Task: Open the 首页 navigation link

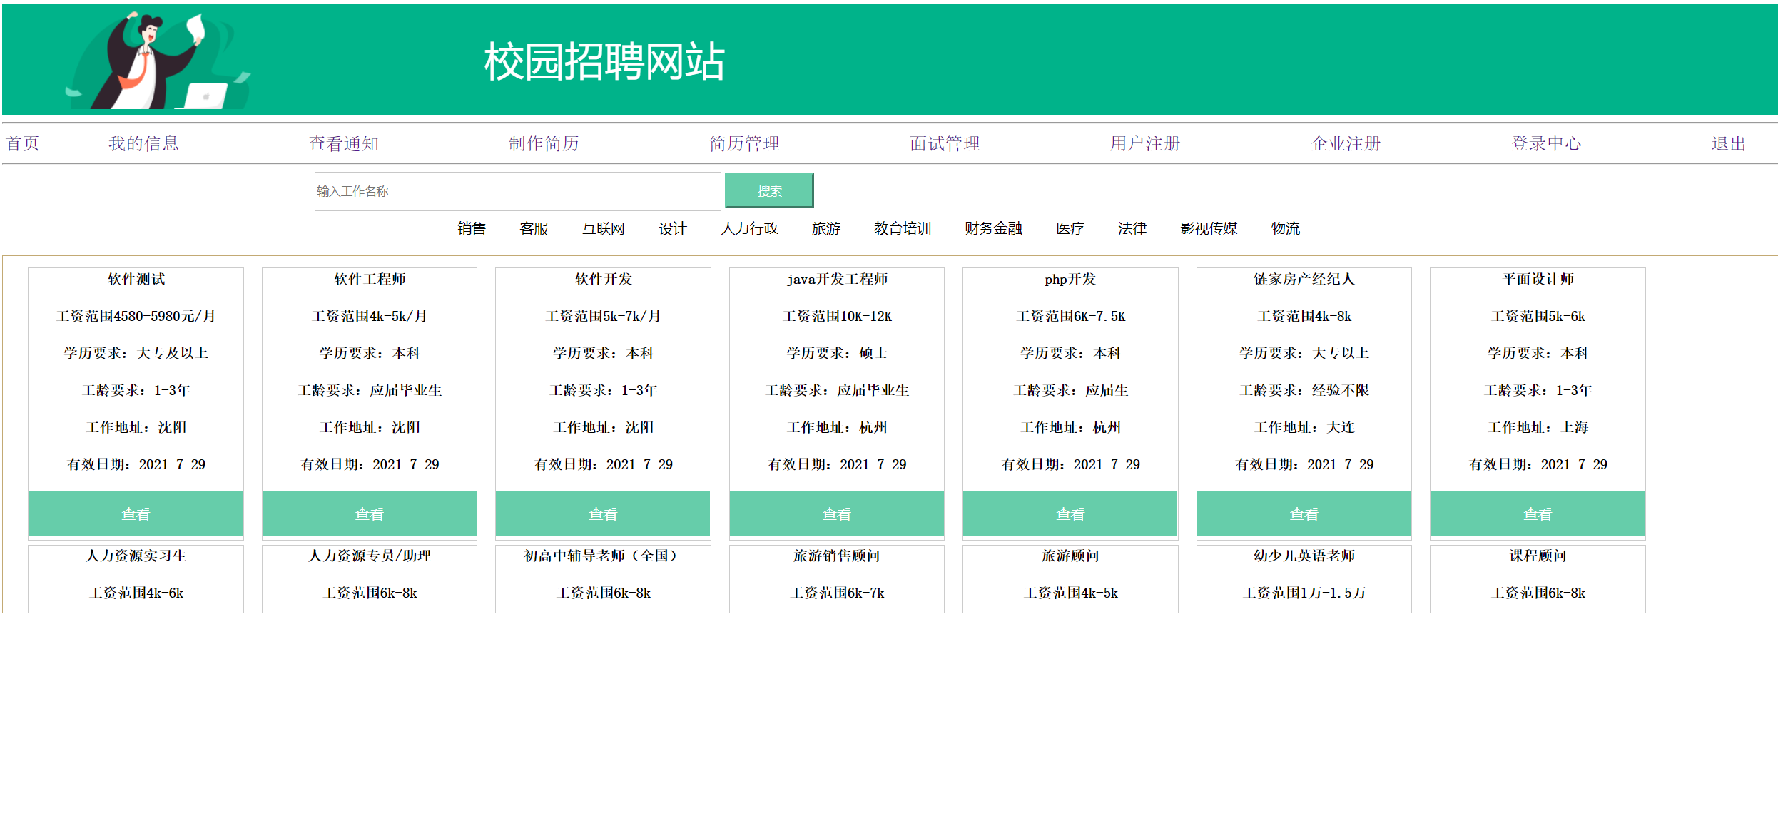Action: [23, 143]
